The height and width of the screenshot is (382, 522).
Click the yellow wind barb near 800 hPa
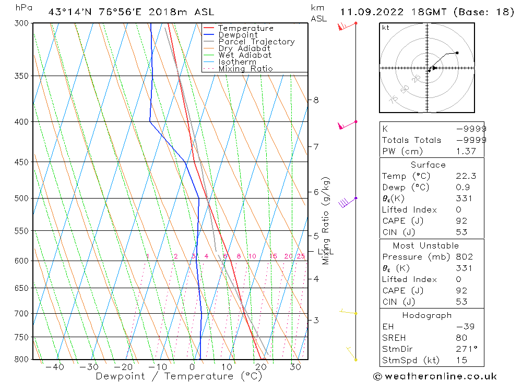[351, 354]
